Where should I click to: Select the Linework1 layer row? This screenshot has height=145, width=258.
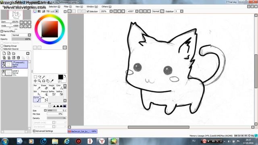point(15,64)
